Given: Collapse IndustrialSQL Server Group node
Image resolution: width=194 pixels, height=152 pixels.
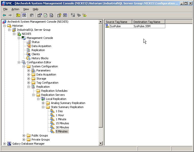Looking at the screenshot, I should (x=9, y=30).
